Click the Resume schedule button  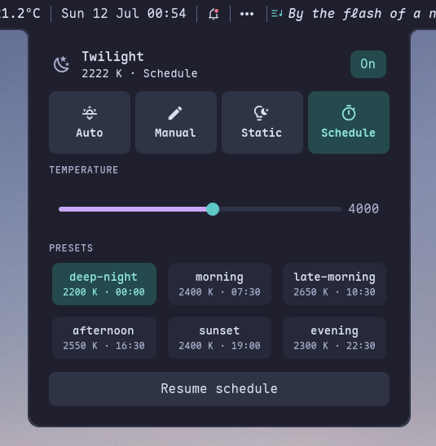[219, 389]
